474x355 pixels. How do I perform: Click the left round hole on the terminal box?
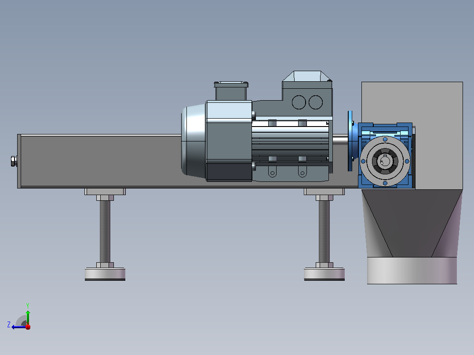(x=299, y=102)
